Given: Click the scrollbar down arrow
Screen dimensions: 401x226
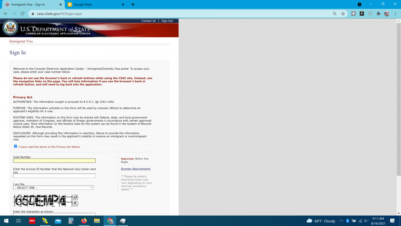Looking at the screenshot, I should [x=399, y=213].
